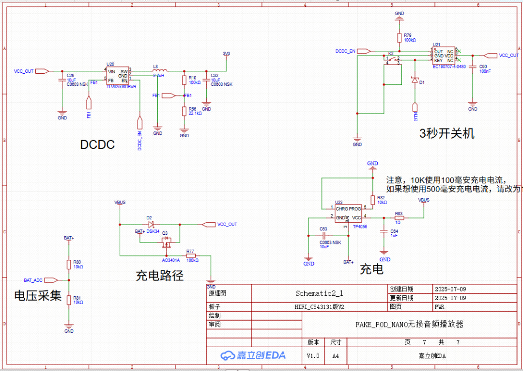This screenshot has height=371, width=523.
Task: Click the D2 DSK34 diode symbol
Action: [151, 225]
